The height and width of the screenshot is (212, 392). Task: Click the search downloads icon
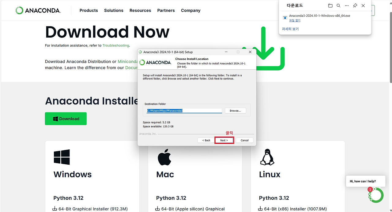(x=338, y=5)
